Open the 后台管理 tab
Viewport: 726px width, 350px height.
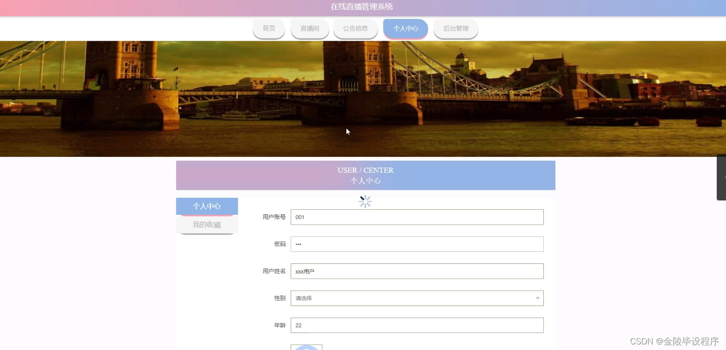point(456,29)
